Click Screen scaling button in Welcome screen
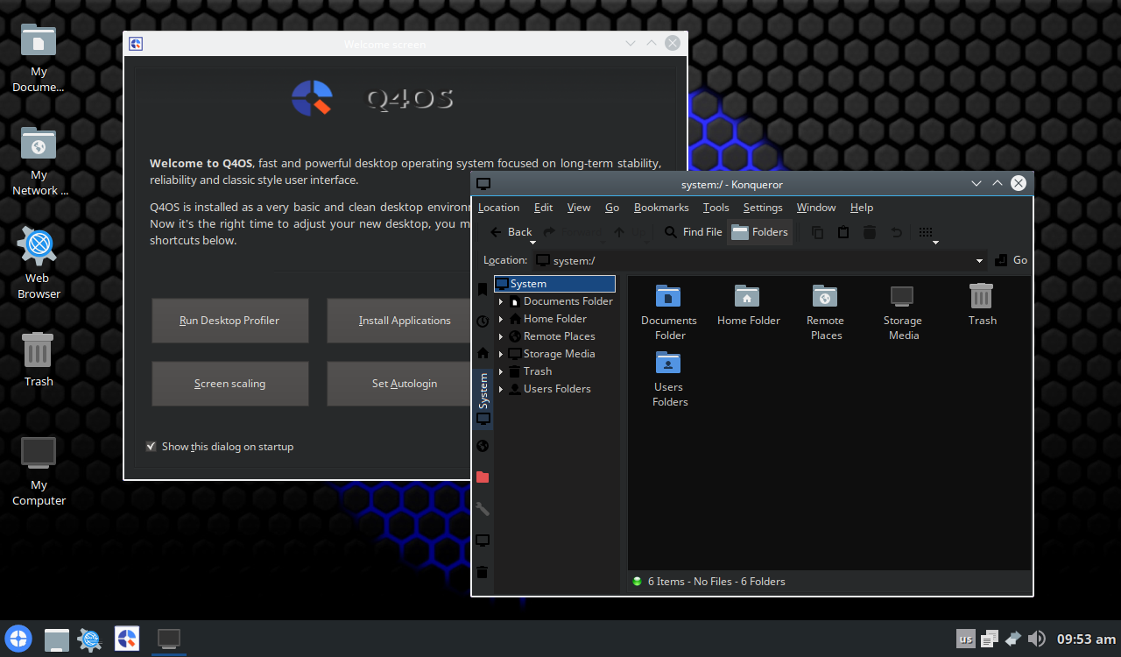This screenshot has width=1121, height=657. (x=229, y=384)
